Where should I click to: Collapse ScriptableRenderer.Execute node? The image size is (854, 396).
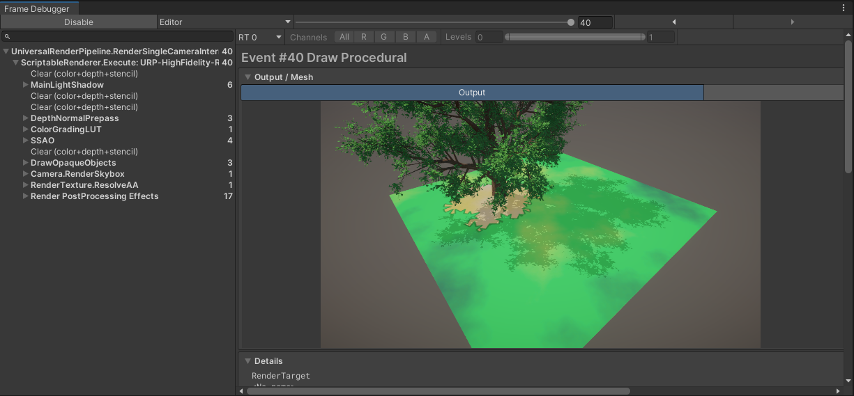(15, 63)
